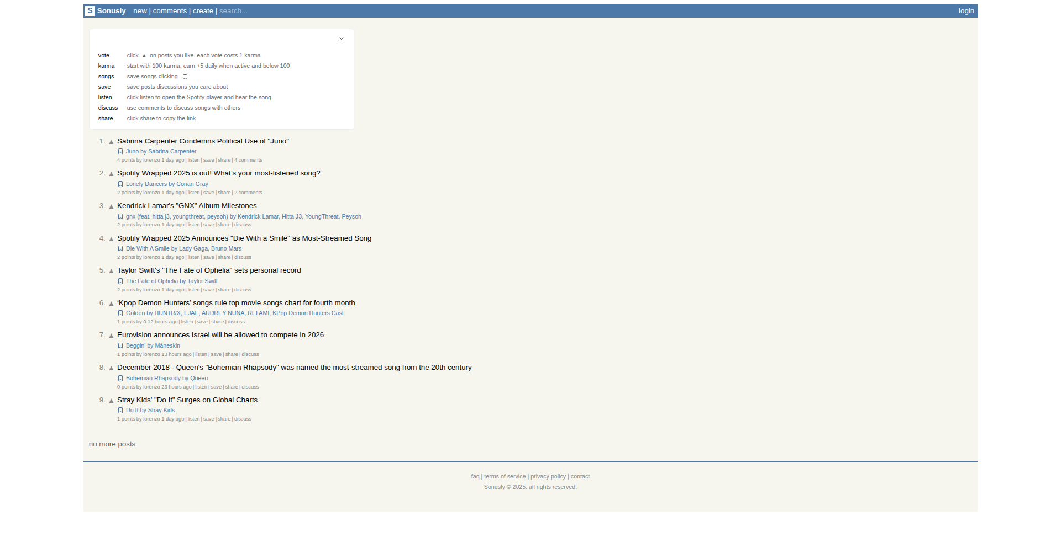The height and width of the screenshot is (548, 1061).
Task: Click "create" to submit a post
Action: (x=203, y=10)
